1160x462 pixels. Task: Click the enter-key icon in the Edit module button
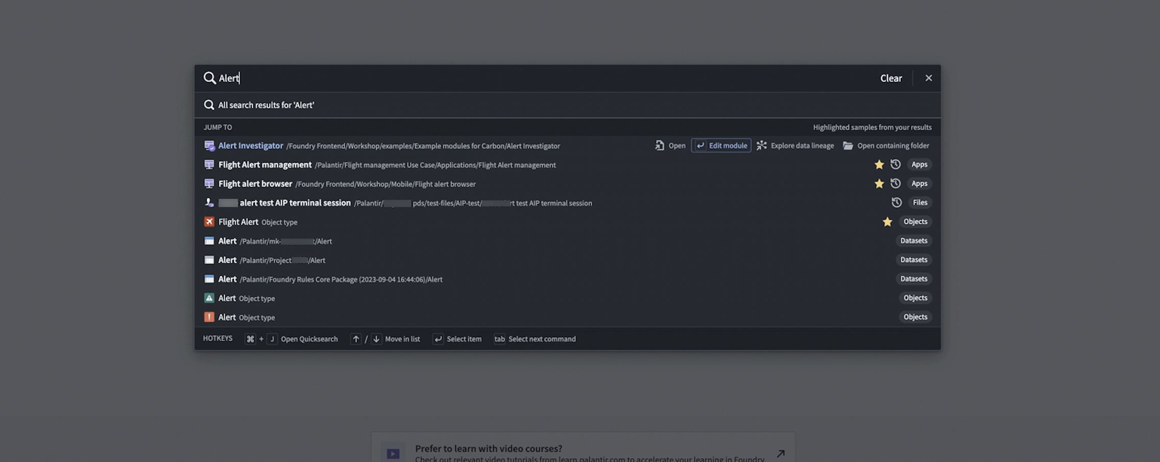click(701, 146)
